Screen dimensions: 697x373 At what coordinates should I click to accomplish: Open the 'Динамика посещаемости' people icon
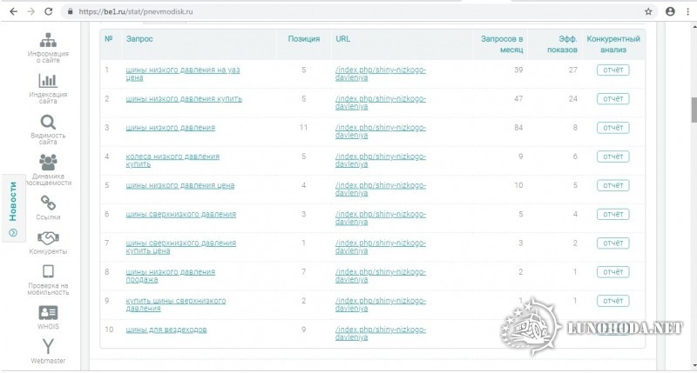[48, 162]
